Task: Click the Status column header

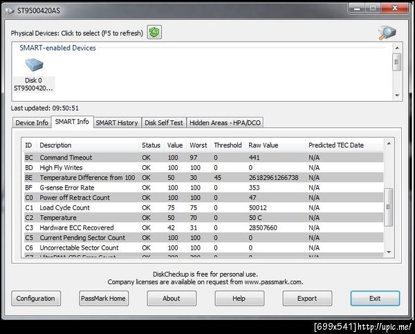Action: 151,145
